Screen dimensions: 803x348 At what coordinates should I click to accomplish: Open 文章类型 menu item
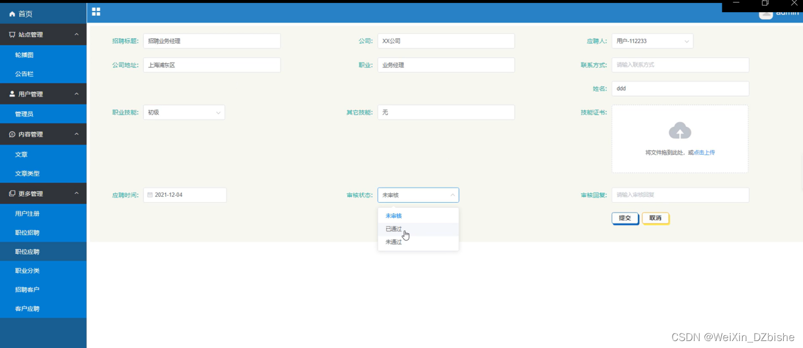(43, 174)
